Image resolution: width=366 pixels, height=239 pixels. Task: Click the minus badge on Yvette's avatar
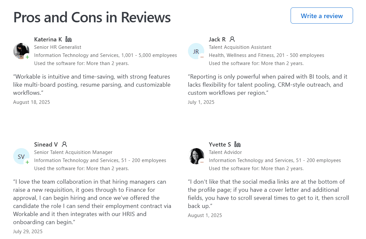click(x=202, y=162)
